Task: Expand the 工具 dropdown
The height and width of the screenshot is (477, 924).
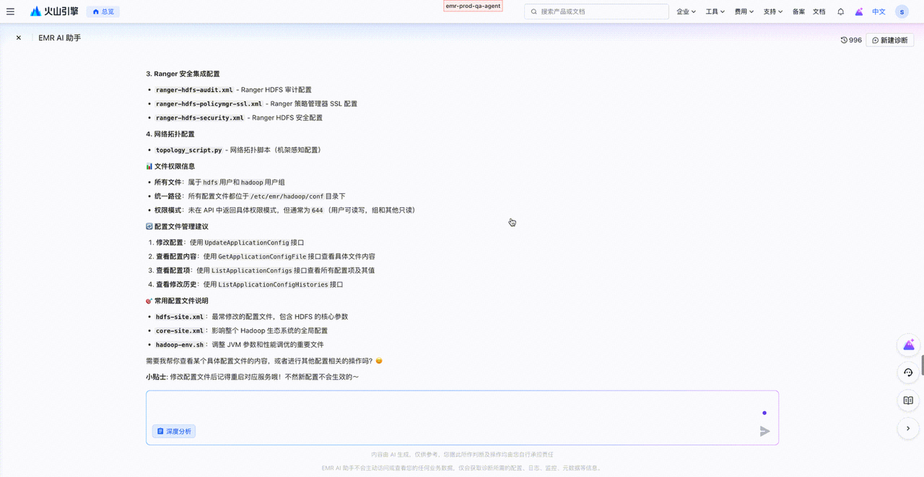Action: (x=715, y=12)
